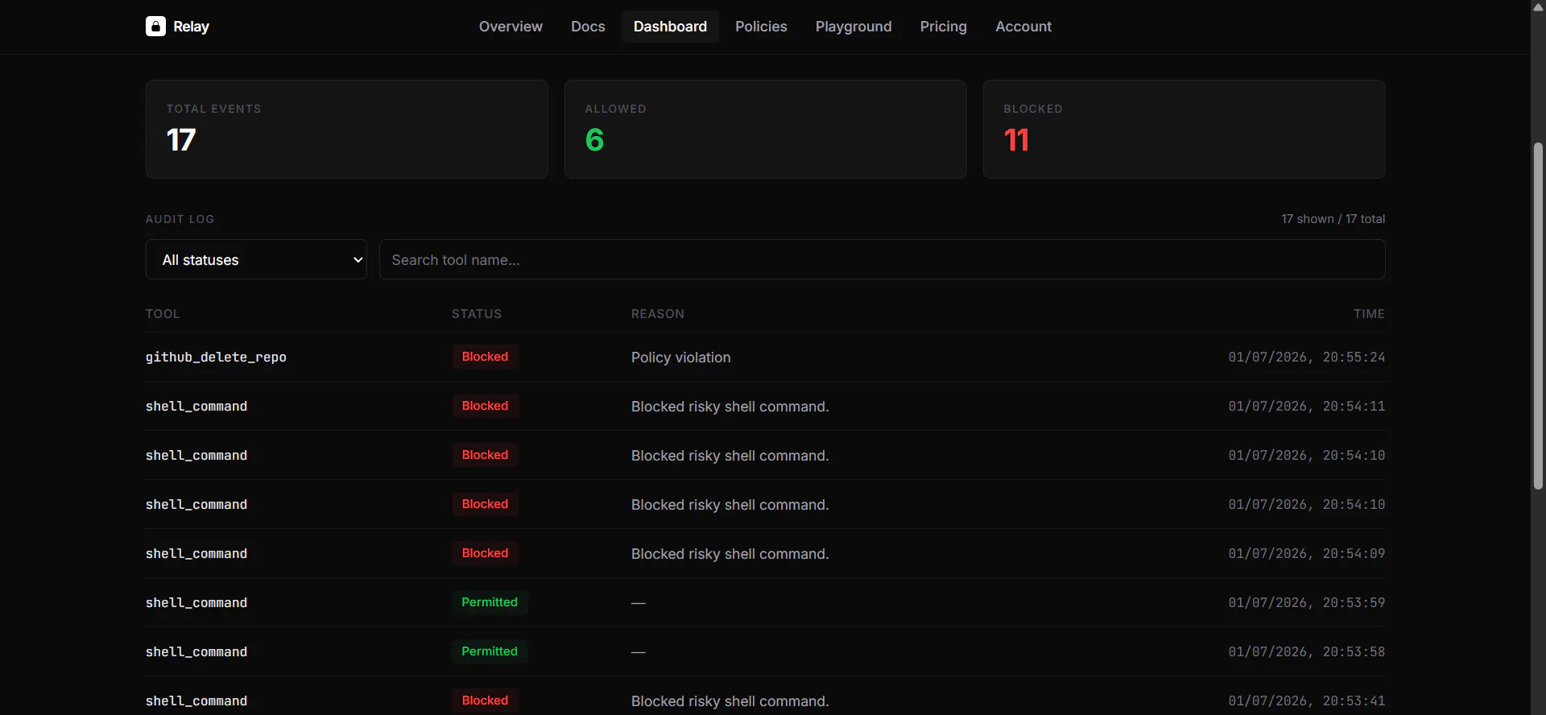Select the Dashboard tab

(670, 27)
